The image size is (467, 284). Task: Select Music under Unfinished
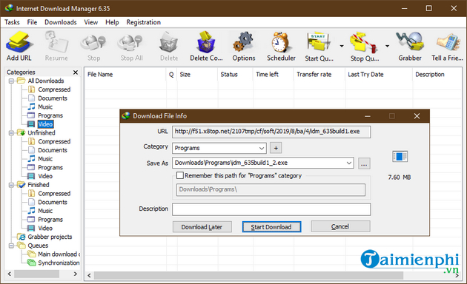45,158
